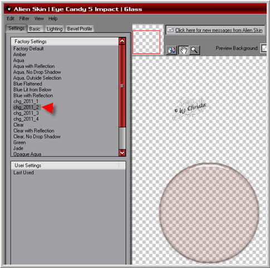Toggle the original/preview comparison icon
The height and width of the screenshot is (268, 270).
point(171,50)
